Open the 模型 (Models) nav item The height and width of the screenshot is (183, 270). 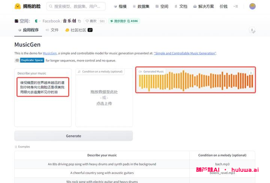(120, 6)
